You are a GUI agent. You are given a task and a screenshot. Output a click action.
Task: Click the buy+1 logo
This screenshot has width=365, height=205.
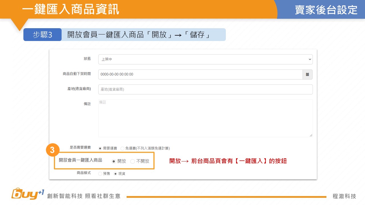(x=28, y=194)
